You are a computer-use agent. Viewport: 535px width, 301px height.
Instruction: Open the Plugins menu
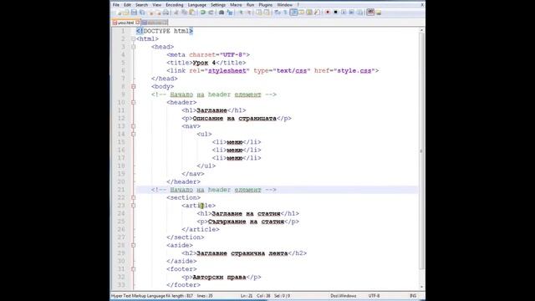(266, 5)
